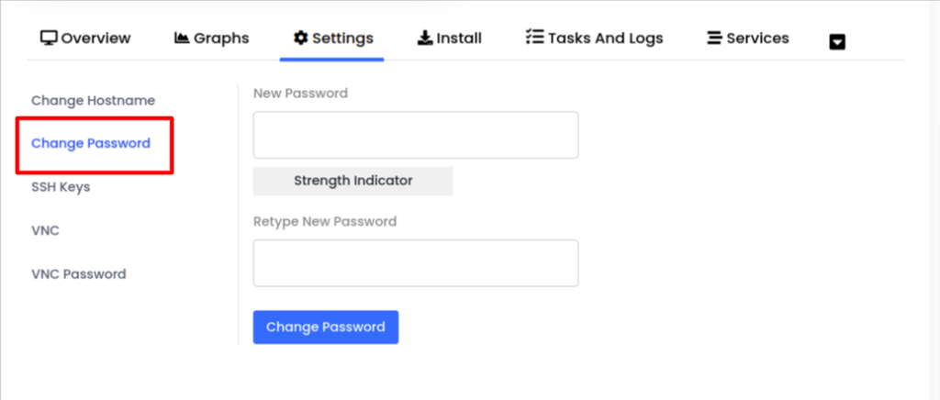Image resolution: width=940 pixels, height=400 pixels.
Task: Open the VNC settings section
Action: 45,230
